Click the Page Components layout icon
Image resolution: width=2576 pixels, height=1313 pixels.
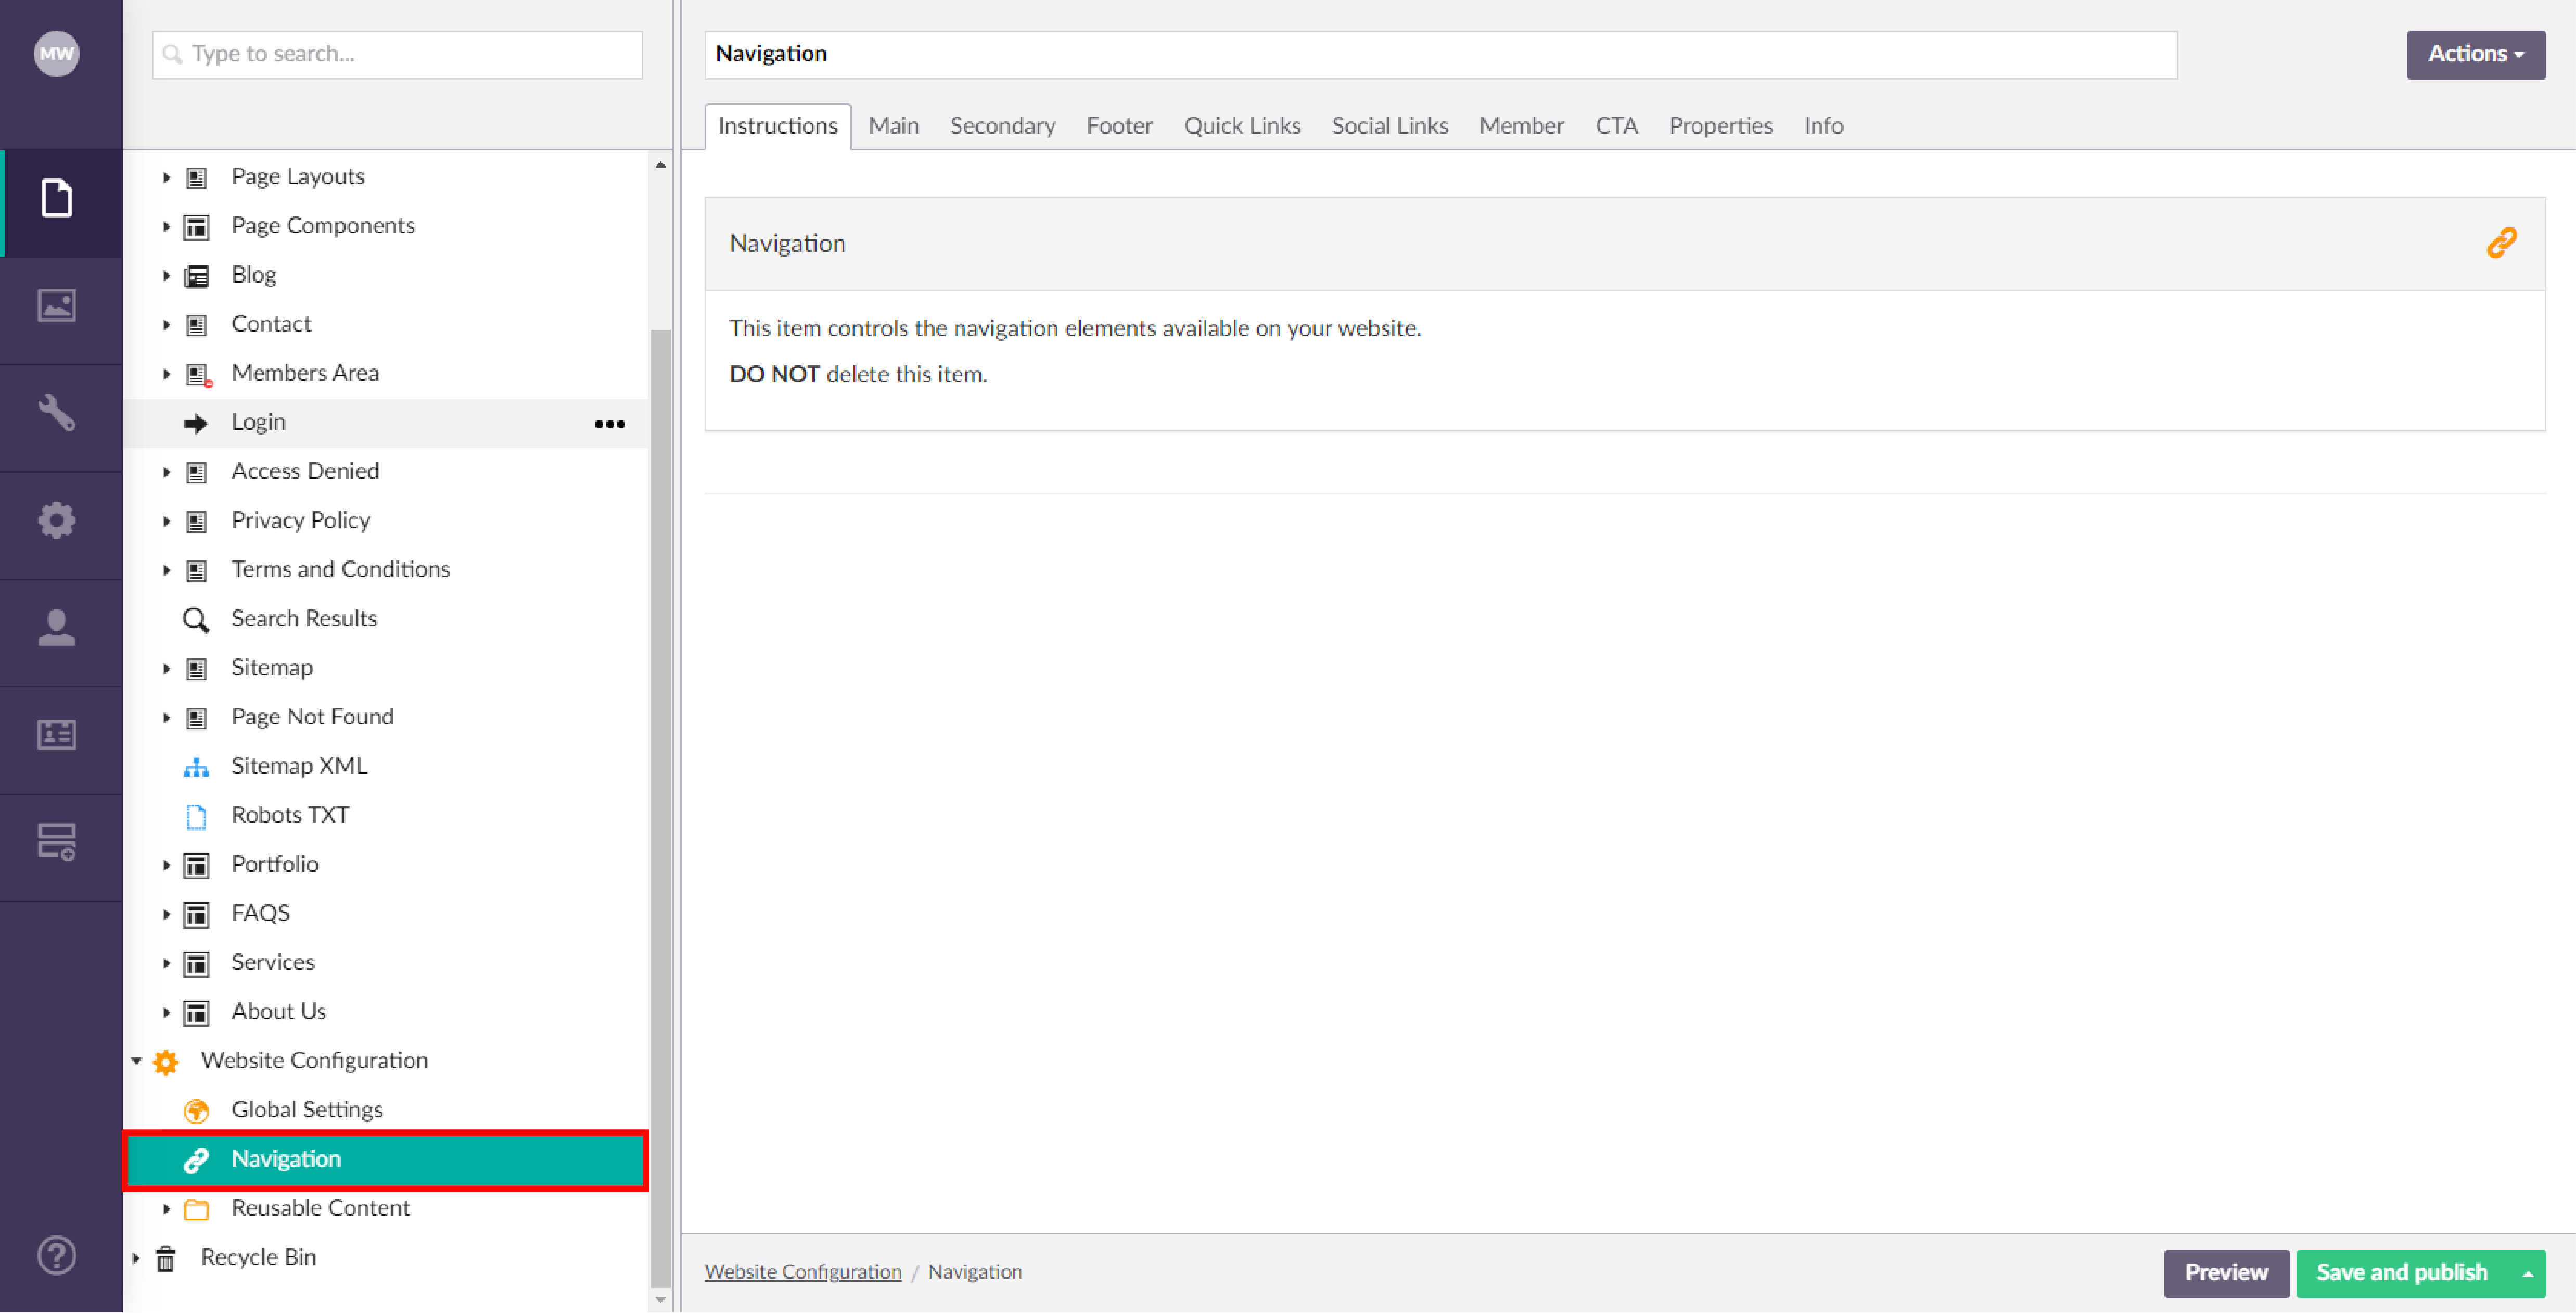[x=196, y=227]
